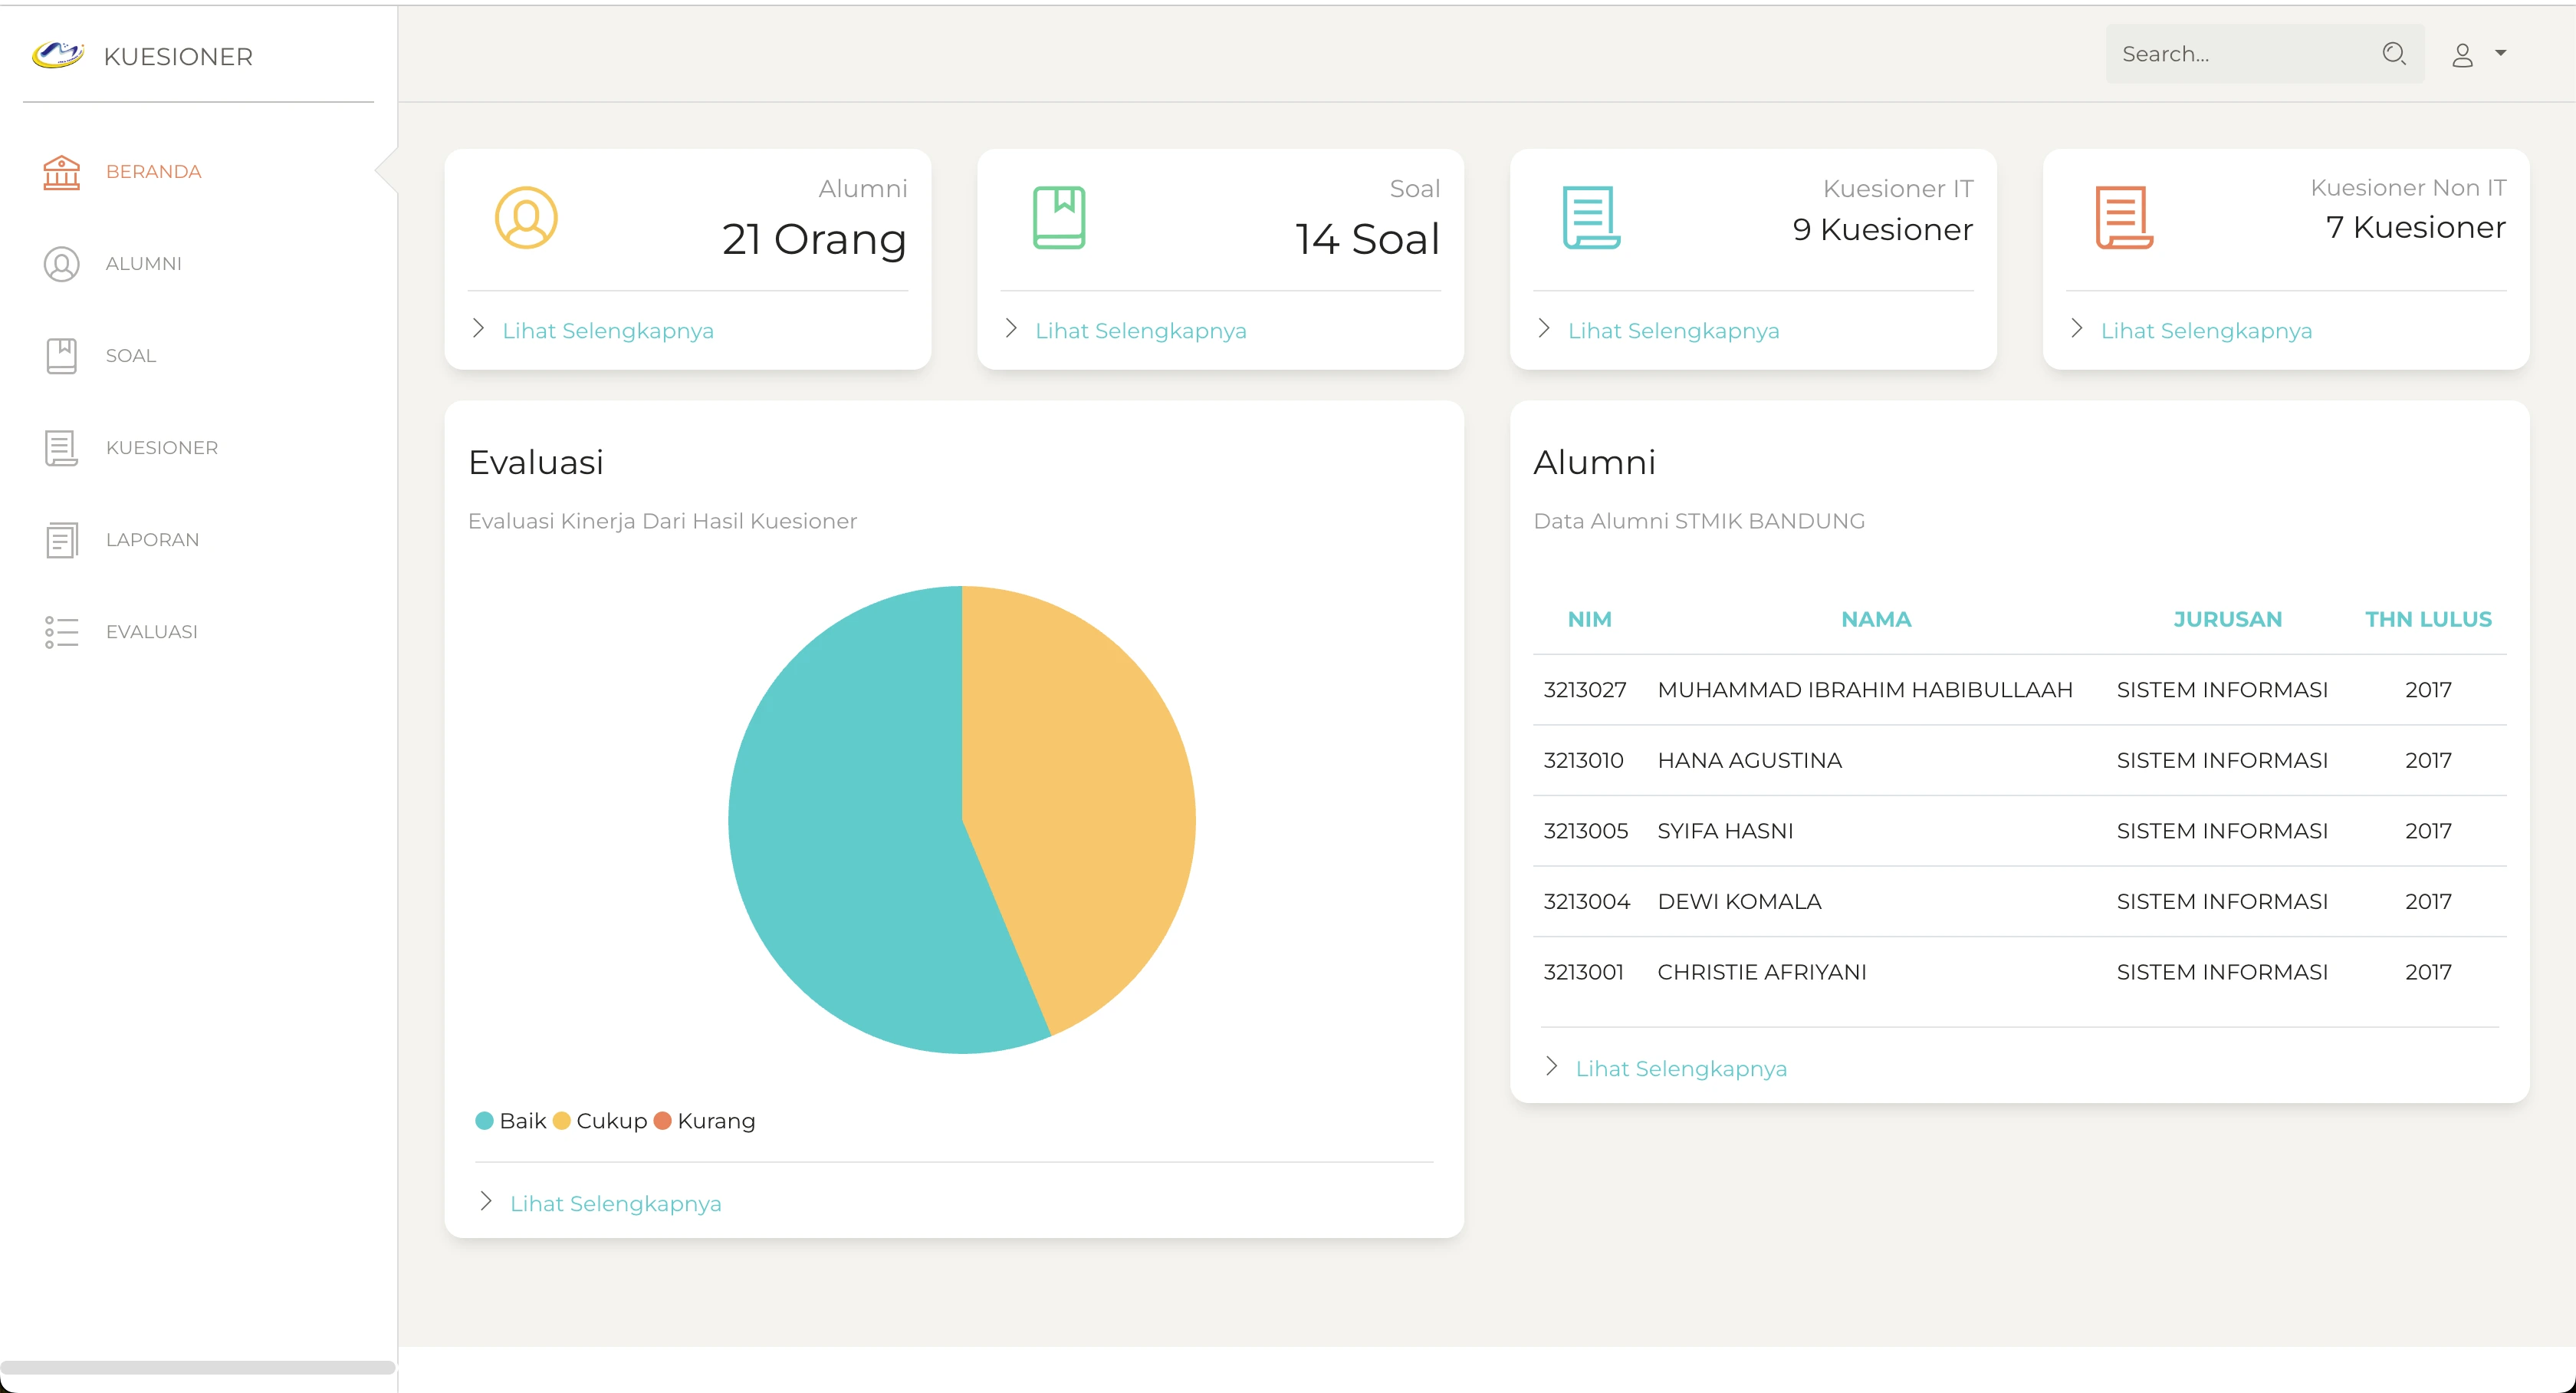Click the Alumni person icon in sidebar

tap(61, 264)
